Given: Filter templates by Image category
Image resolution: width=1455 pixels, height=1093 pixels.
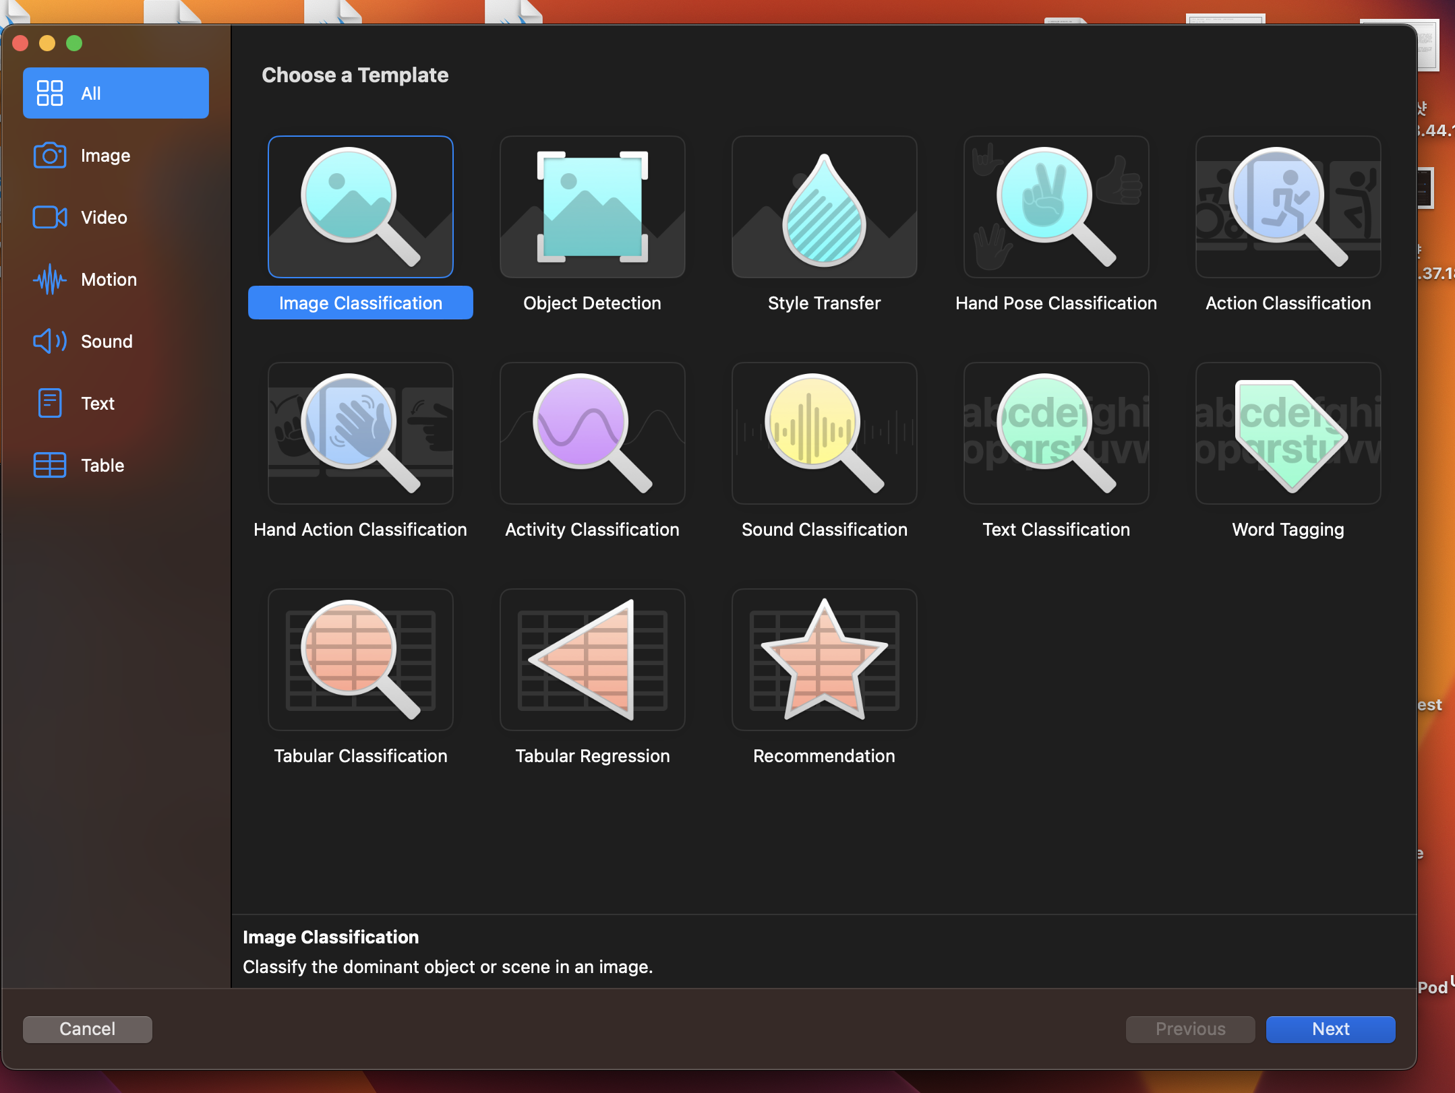Looking at the screenshot, I should point(106,156).
